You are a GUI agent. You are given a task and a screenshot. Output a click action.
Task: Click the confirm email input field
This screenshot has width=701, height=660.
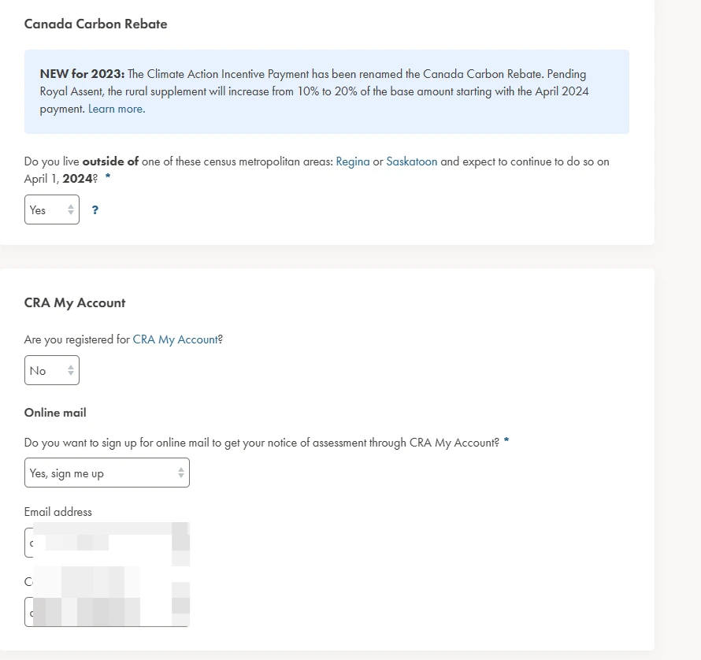tap(106, 612)
